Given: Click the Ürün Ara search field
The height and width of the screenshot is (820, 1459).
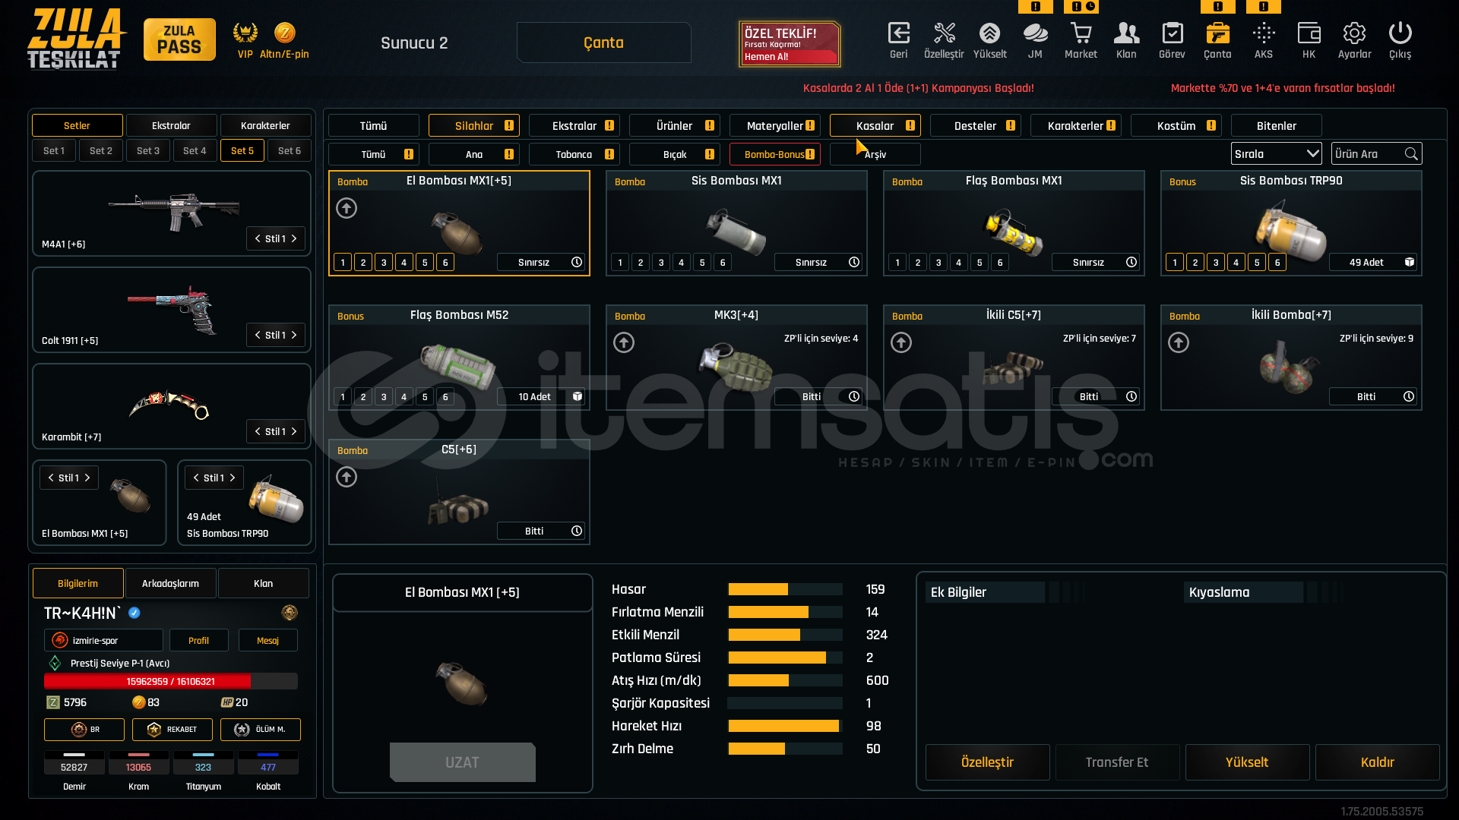Looking at the screenshot, I should (1378, 154).
